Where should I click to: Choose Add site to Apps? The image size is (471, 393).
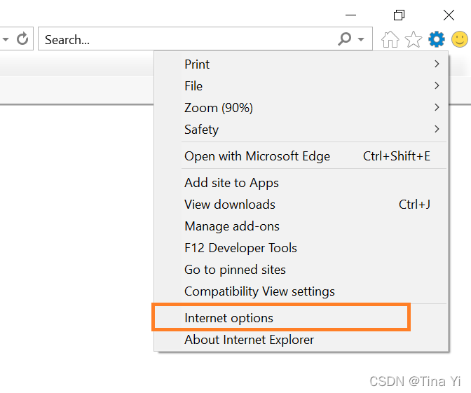[301, 183]
